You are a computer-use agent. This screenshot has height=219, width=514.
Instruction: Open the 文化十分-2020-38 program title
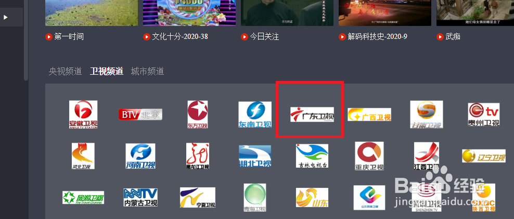click(x=180, y=37)
